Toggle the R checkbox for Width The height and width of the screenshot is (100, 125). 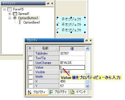coord(30,77)
